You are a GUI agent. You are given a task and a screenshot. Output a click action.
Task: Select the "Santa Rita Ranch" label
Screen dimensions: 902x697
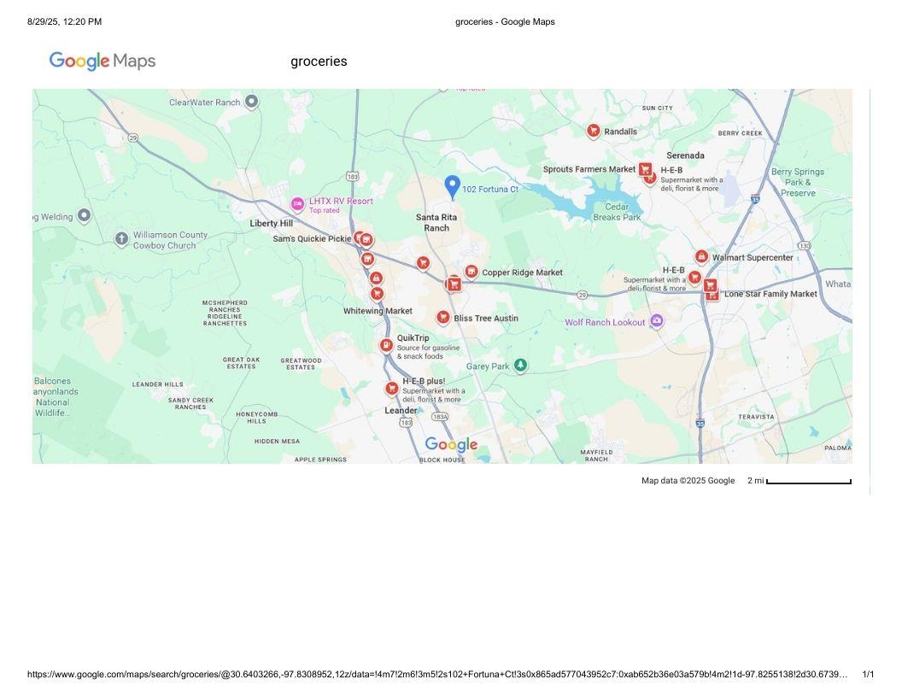pos(436,223)
